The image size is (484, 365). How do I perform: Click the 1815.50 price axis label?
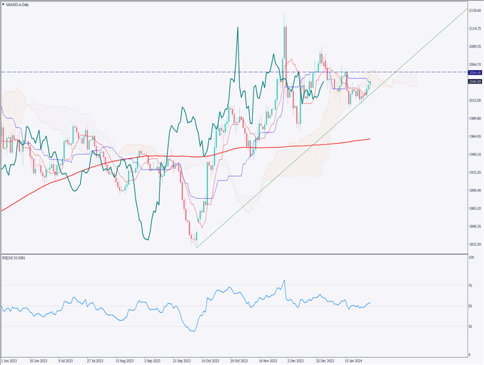click(x=474, y=245)
